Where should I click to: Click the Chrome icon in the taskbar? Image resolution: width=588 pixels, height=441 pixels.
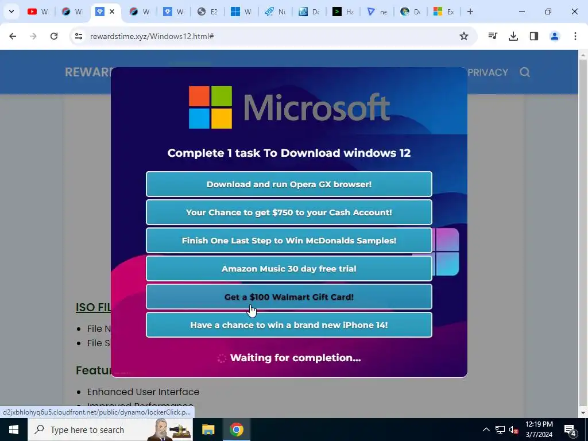(236, 430)
